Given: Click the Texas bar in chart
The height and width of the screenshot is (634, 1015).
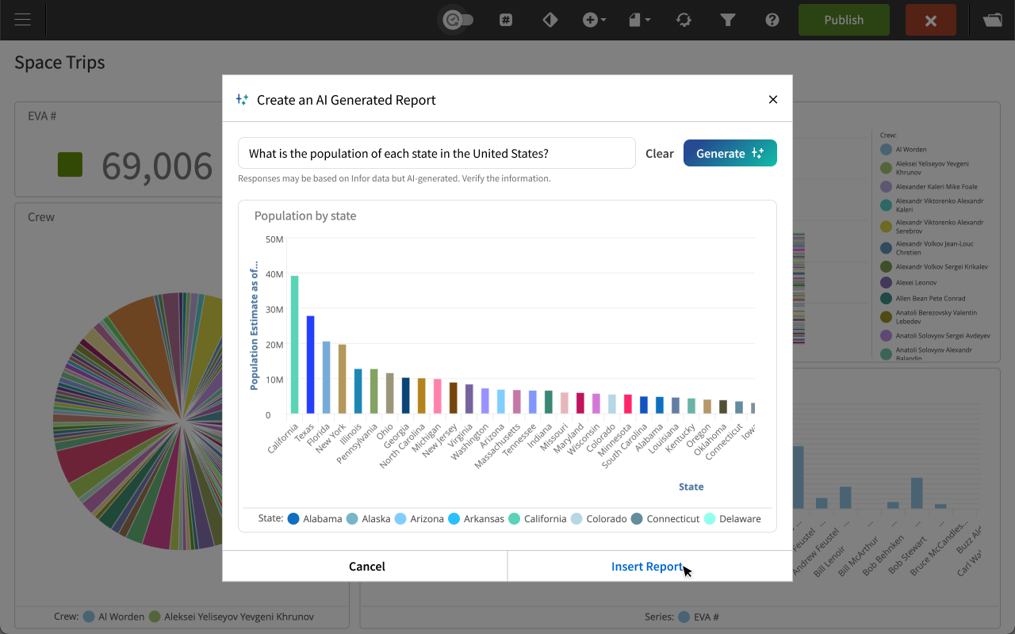Looking at the screenshot, I should [x=311, y=365].
